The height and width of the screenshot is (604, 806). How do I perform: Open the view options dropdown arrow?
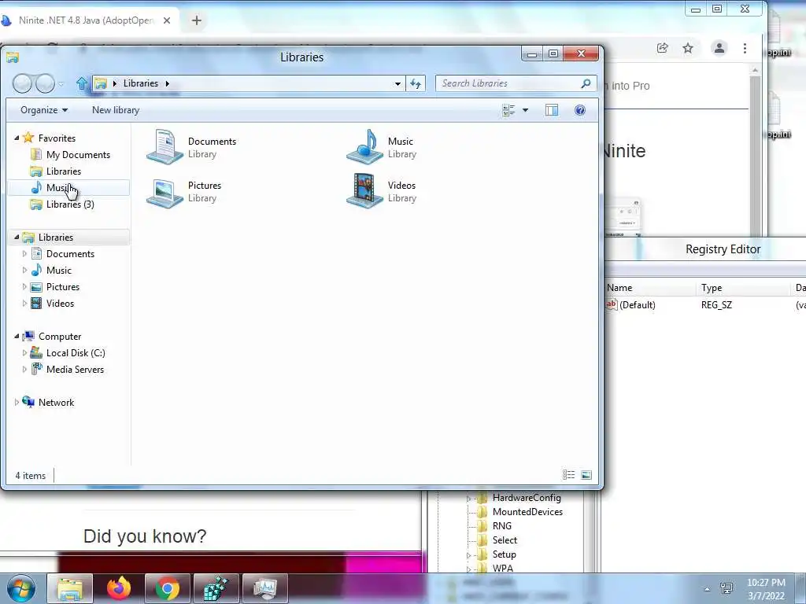coord(525,110)
